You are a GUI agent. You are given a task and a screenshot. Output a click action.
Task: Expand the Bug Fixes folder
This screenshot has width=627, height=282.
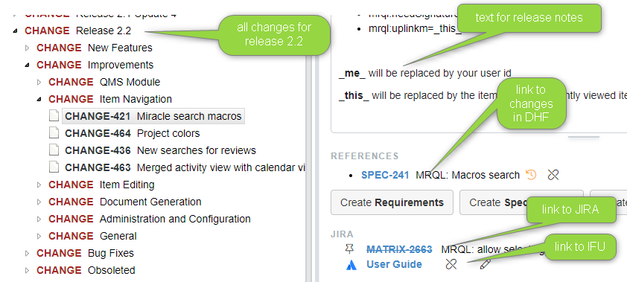pos(28,253)
